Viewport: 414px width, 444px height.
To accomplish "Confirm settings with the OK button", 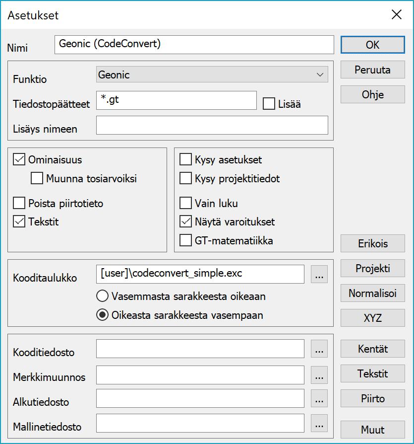I will tap(372, 45).
